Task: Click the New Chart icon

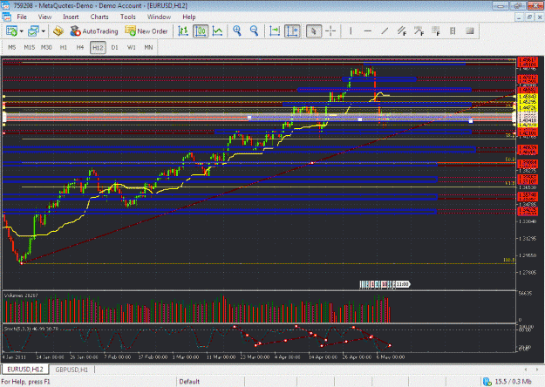Action: 11,31
